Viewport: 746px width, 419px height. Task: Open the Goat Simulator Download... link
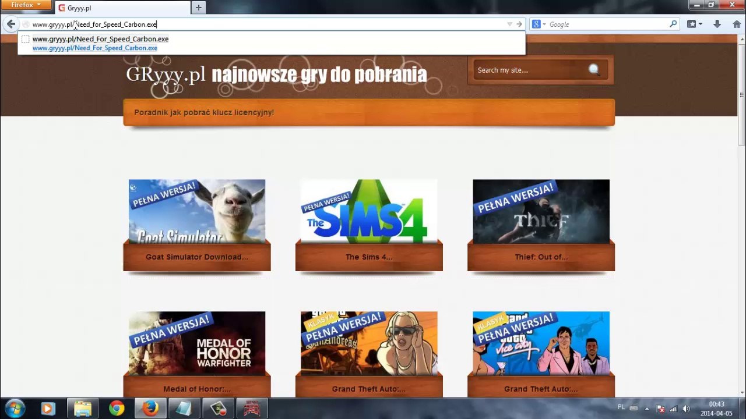(197, 257)
